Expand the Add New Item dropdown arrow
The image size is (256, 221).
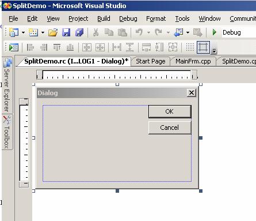click(x=43, y=32)
